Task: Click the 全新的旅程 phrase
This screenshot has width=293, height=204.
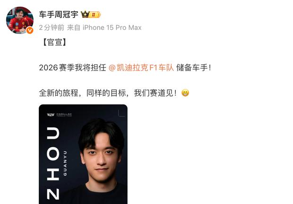Action: pos(59,93)
